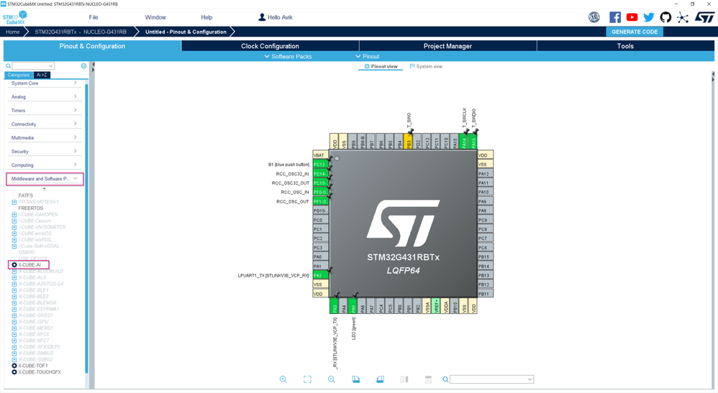Open the Pinout dropdown menu
This screenshot has height=393, width=718.
(x=367, y=56)
